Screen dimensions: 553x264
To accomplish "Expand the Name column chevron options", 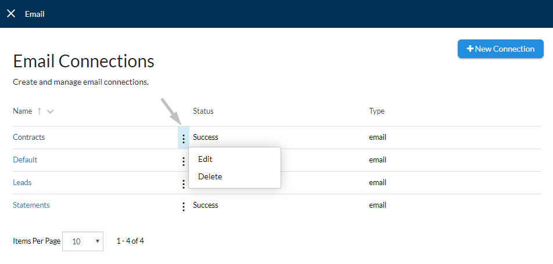I will point(50,112).
